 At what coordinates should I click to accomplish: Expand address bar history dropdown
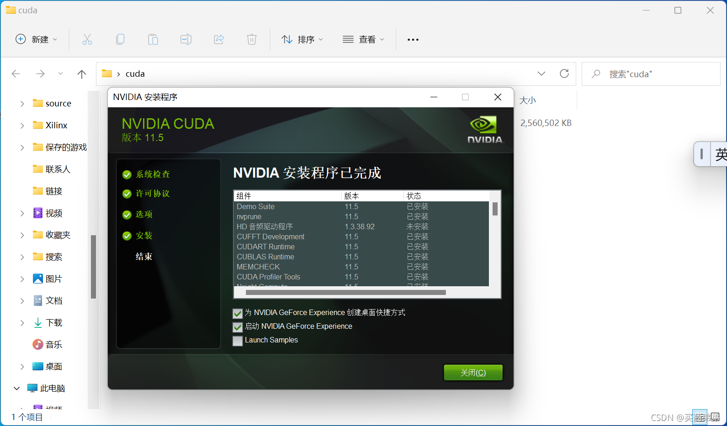(x=541, y=74)
